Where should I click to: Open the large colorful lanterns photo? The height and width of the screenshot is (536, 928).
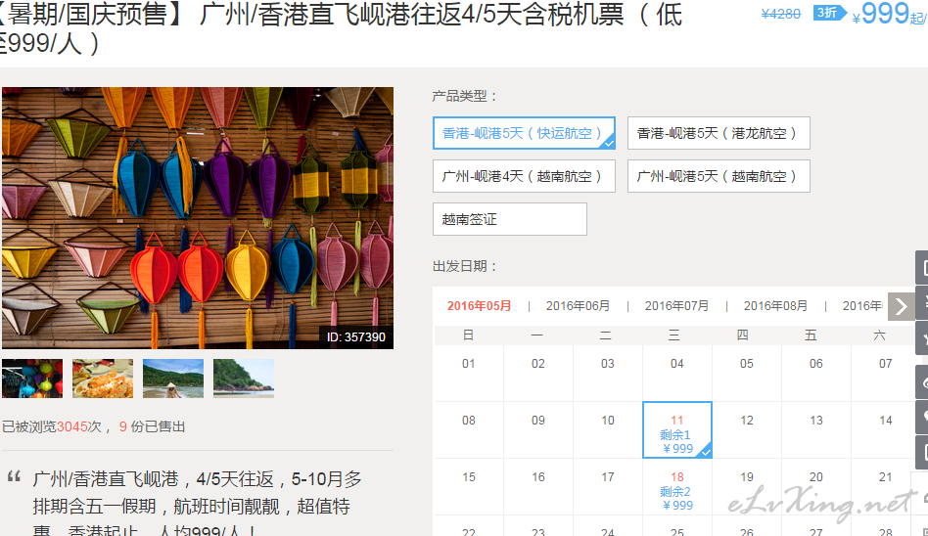198,218
